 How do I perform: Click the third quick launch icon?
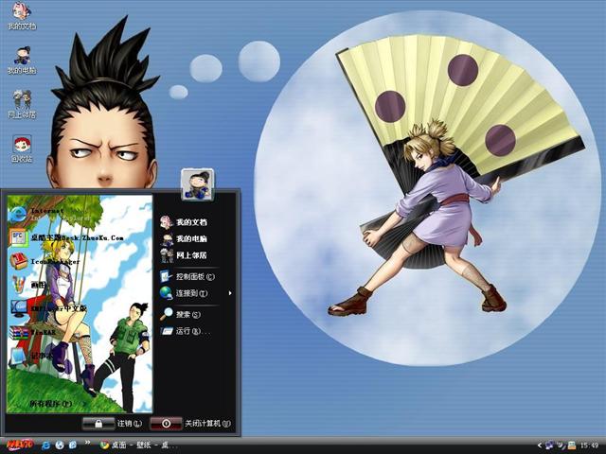coord(73,445)
